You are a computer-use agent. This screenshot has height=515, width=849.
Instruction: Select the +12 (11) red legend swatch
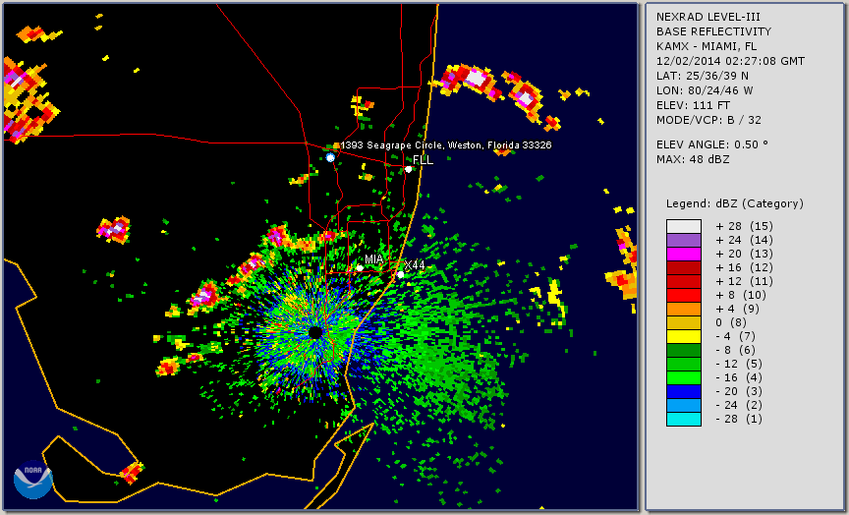[684, 282]
